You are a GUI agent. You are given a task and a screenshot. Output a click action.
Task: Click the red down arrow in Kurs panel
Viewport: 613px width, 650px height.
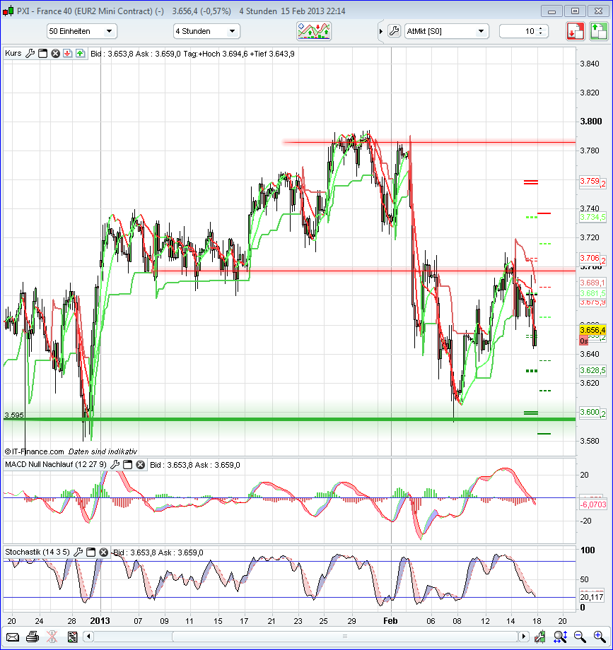(68, 54)
